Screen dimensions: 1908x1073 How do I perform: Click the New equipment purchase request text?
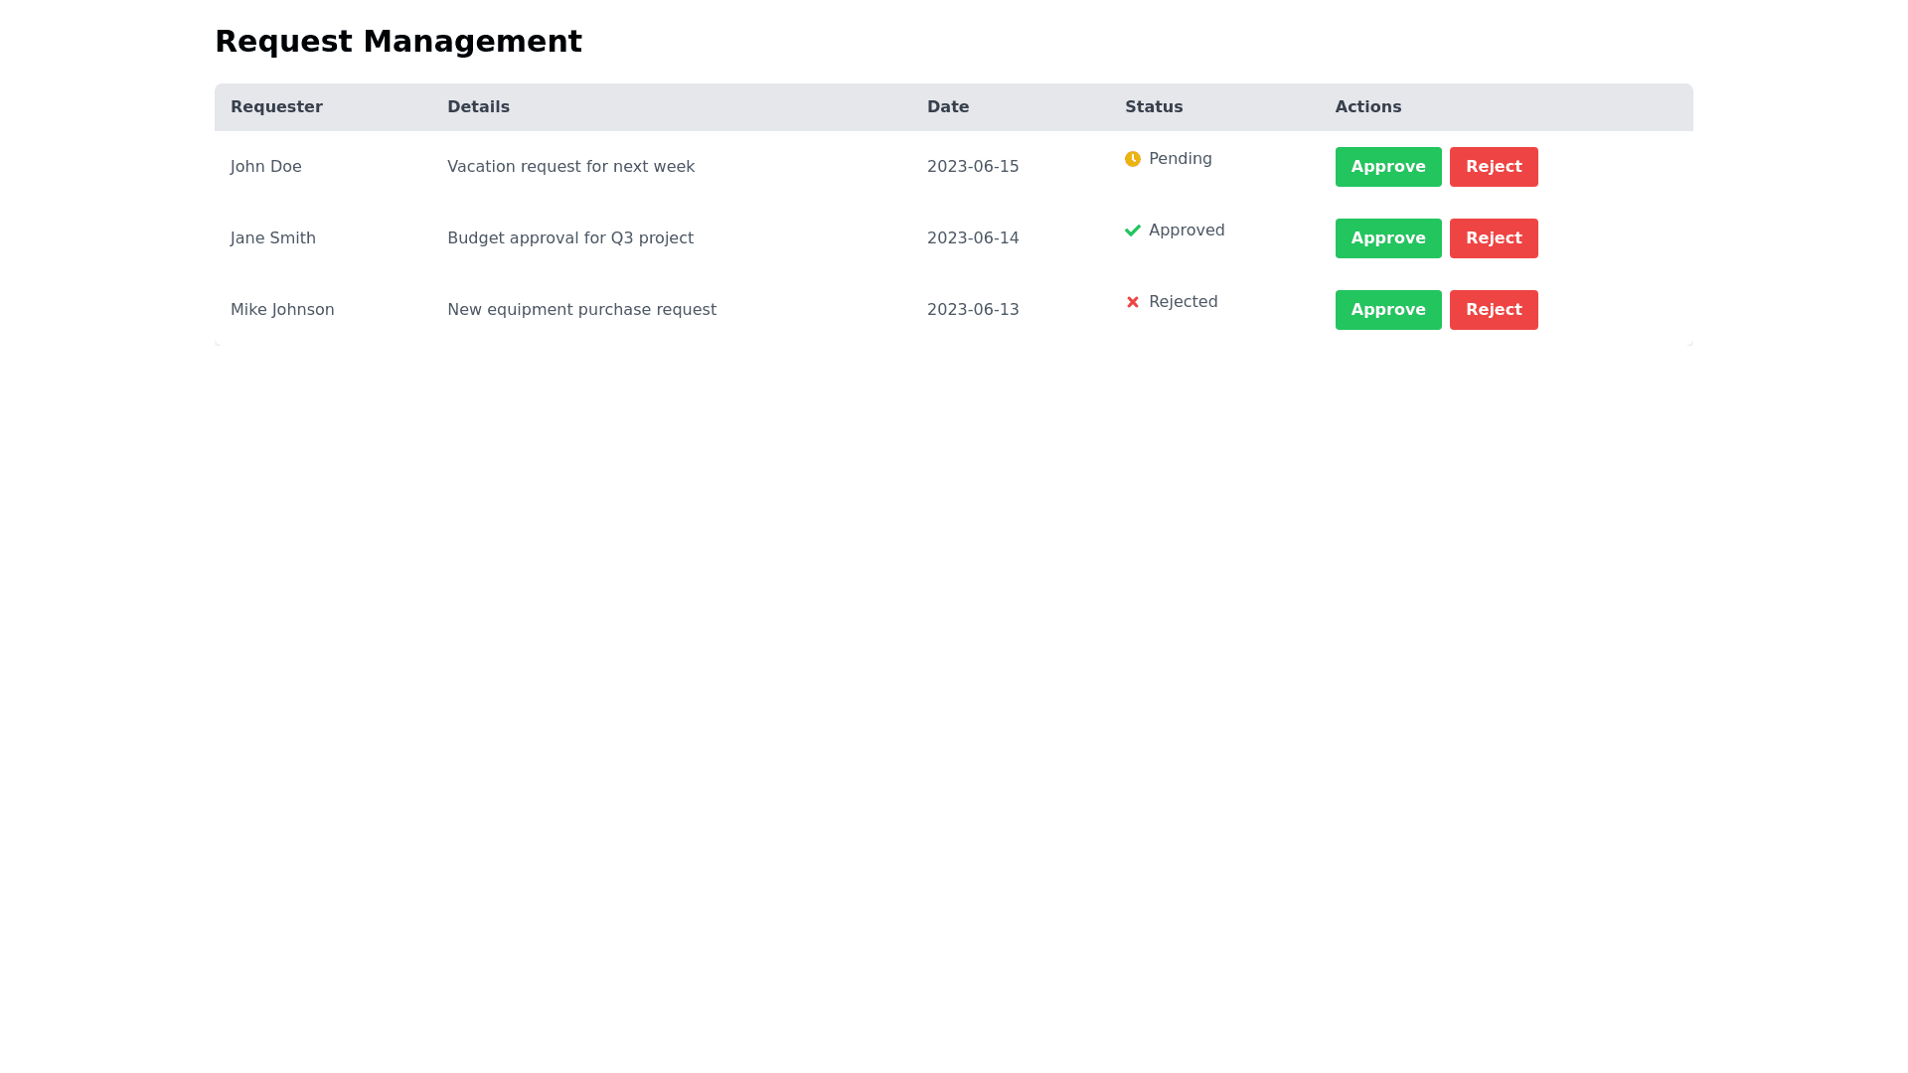(x=581, y=310)
